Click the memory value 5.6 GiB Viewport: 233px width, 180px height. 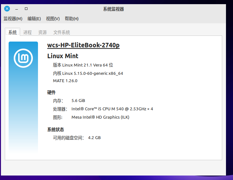pos(78,101)
